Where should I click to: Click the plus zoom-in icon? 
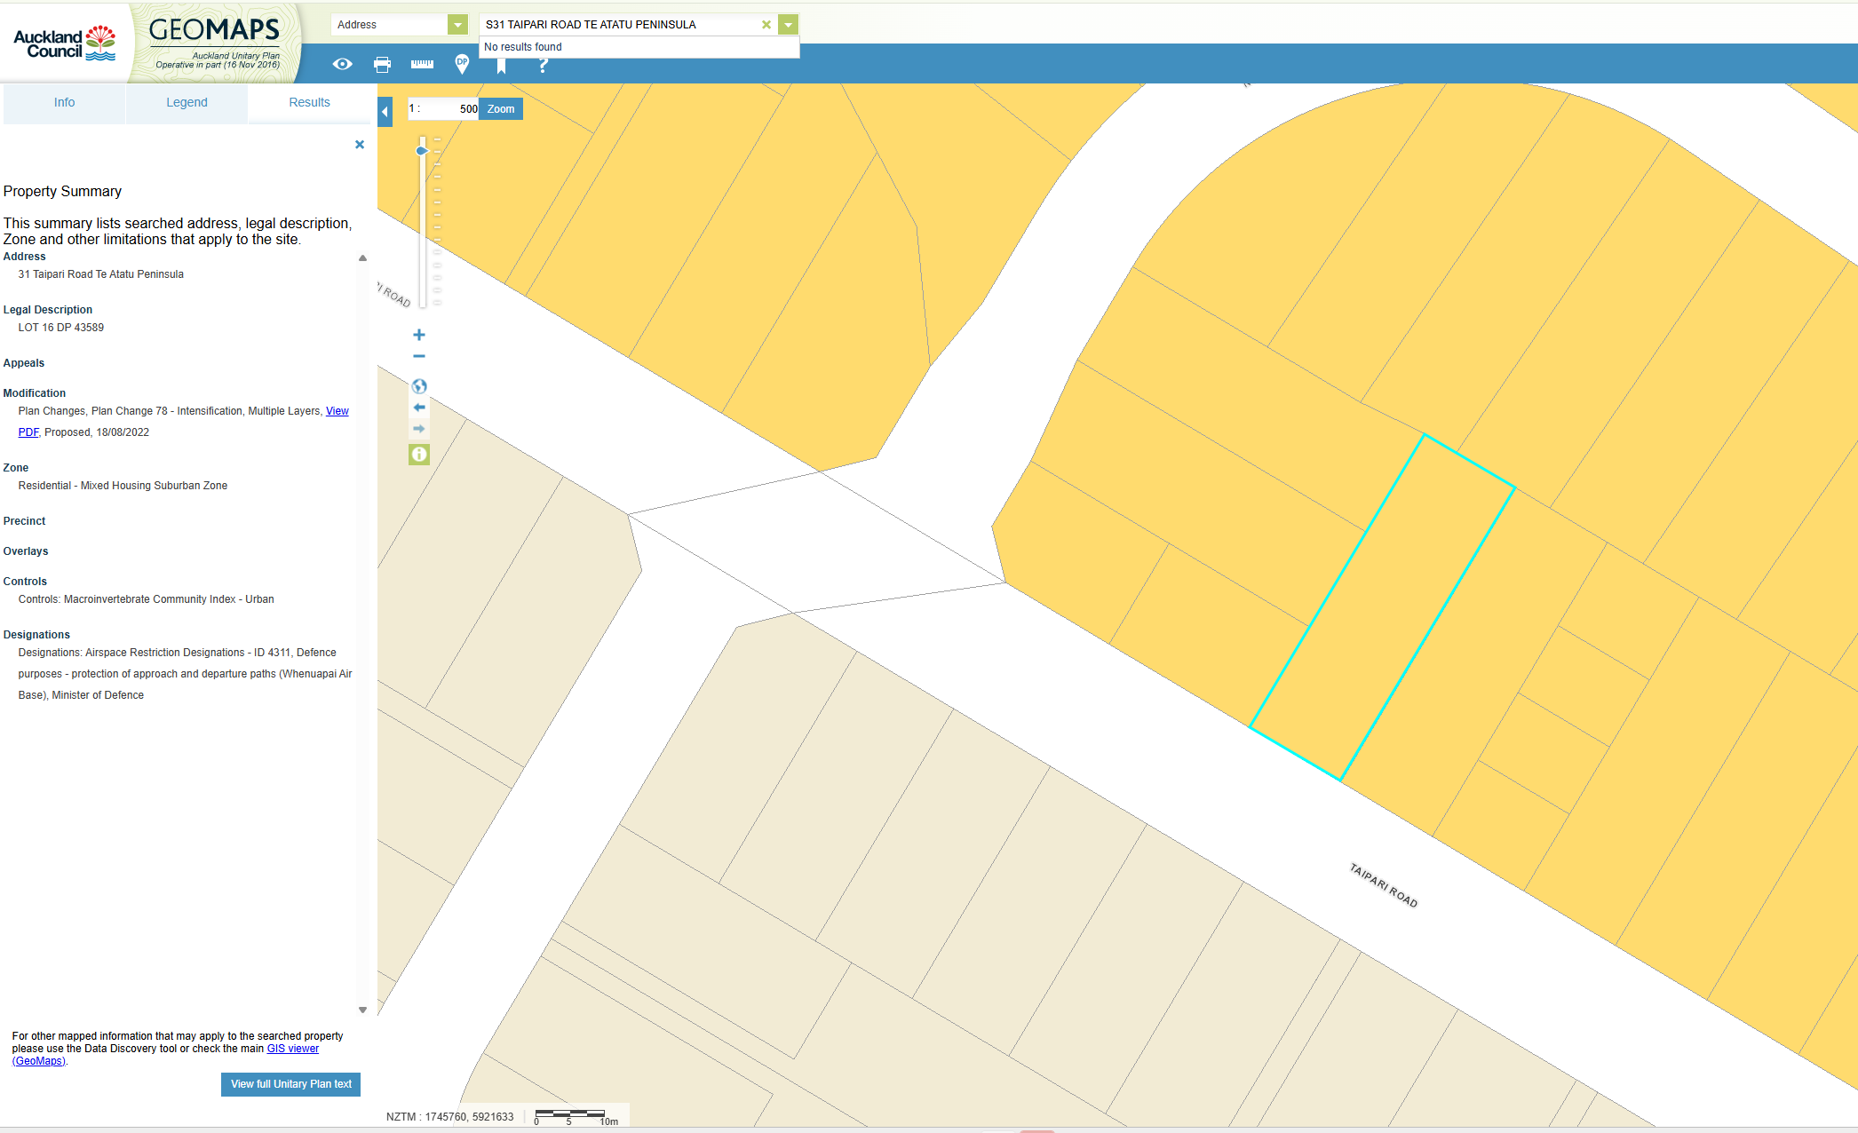pos(419,335)
